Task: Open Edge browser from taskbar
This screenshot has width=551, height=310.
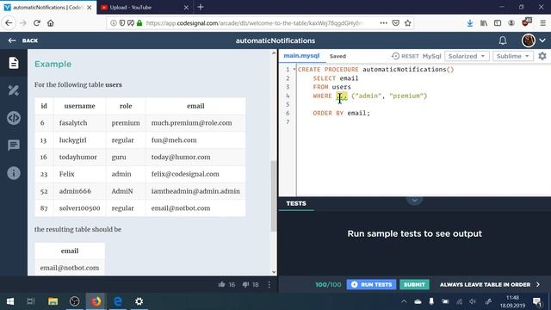Action: (118, 301)
